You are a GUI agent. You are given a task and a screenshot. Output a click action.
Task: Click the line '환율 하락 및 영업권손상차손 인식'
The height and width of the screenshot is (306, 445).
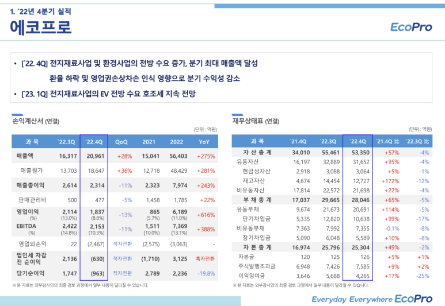point(144,79)
